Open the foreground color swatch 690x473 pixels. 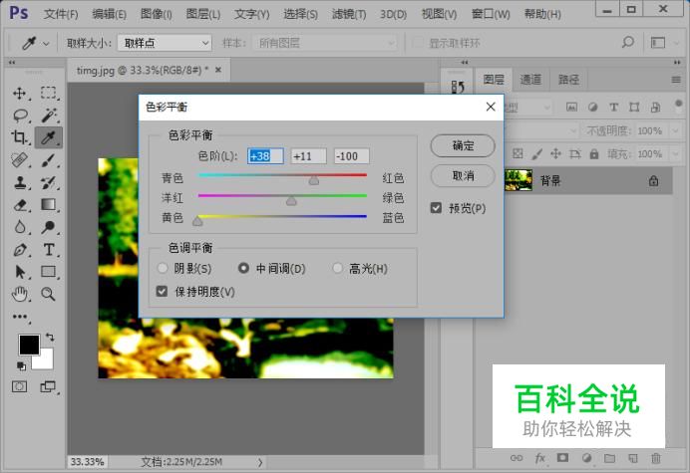point(29,345)
